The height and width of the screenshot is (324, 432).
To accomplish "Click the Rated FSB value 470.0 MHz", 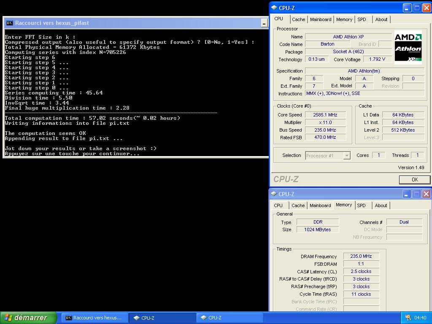I will coord(325,137).
